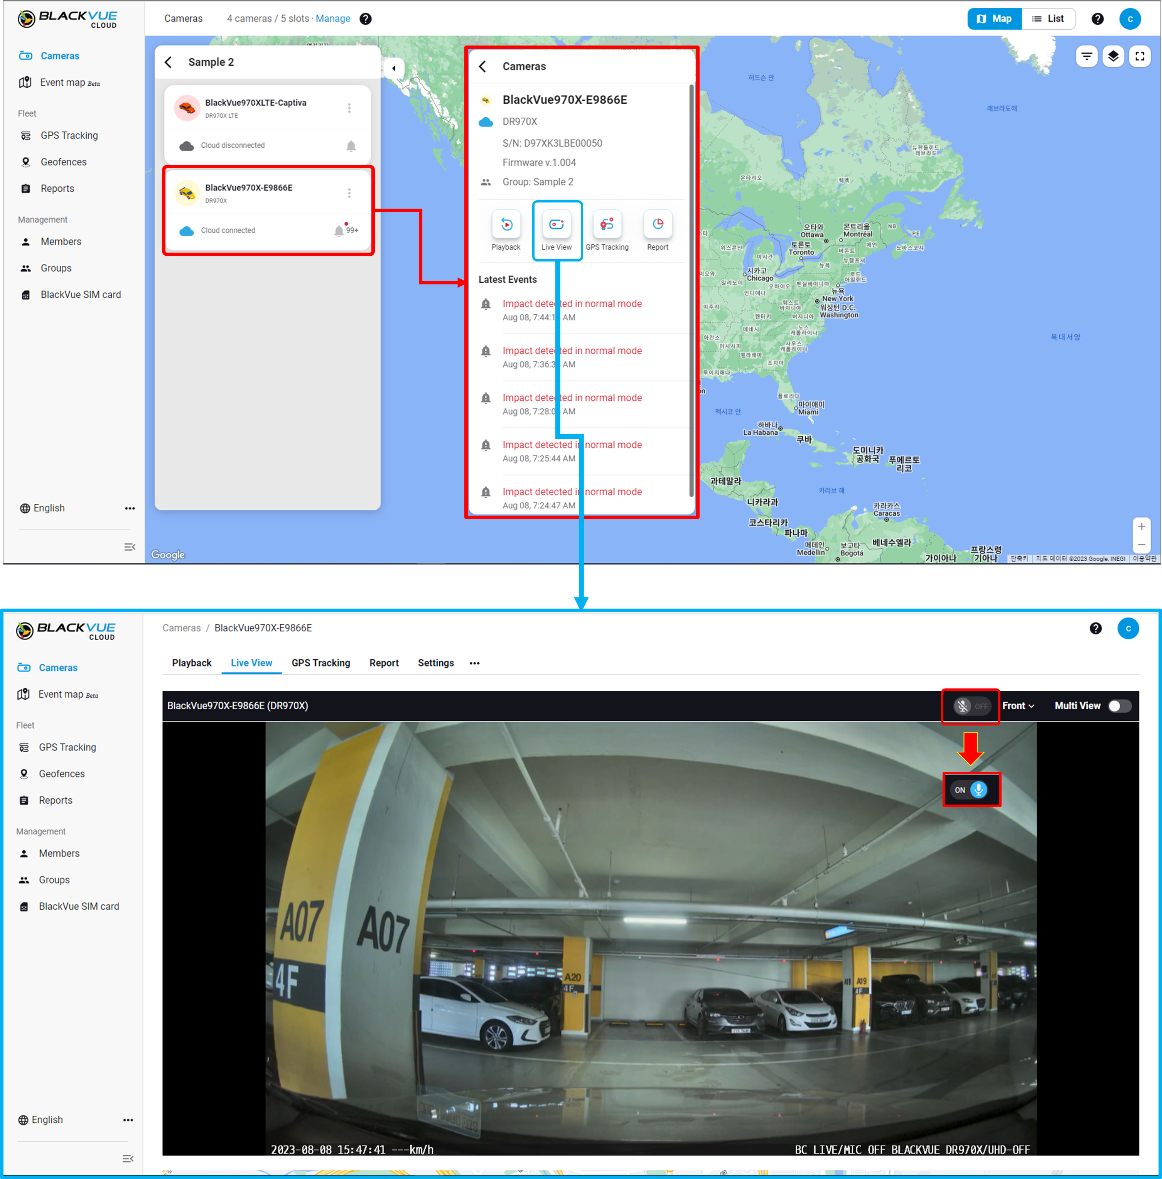Select the Settings tab
Image resolution: width=1162 pixels, height=1179 pixels.
coord(436,663)
